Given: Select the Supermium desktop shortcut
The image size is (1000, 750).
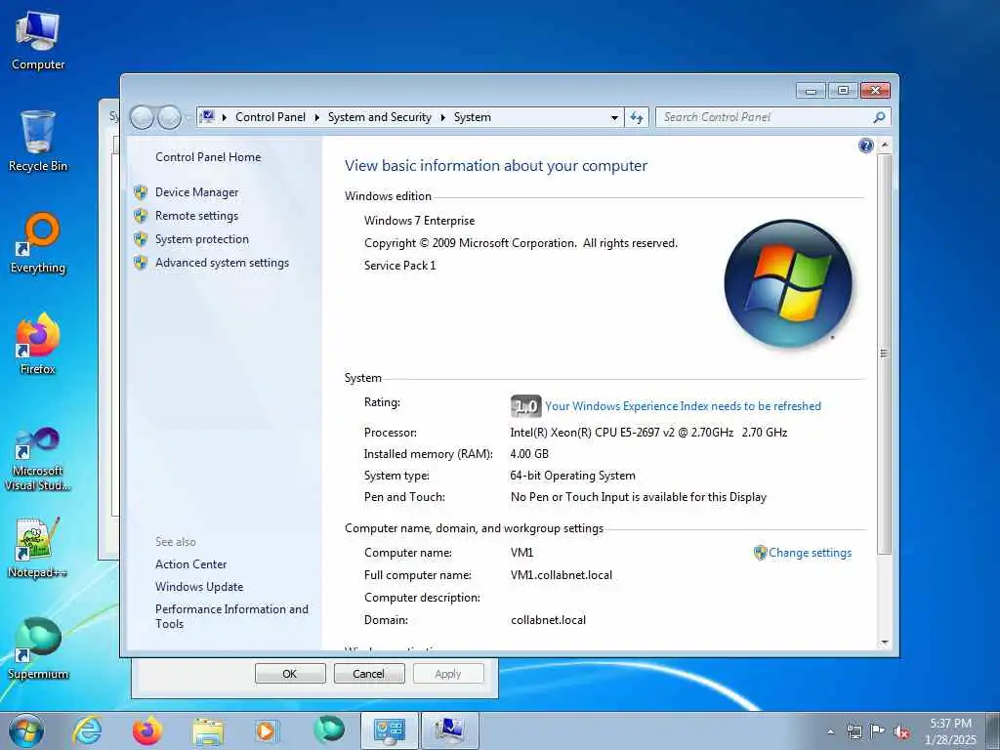Looking at the screenshot, I should (38, 648).
